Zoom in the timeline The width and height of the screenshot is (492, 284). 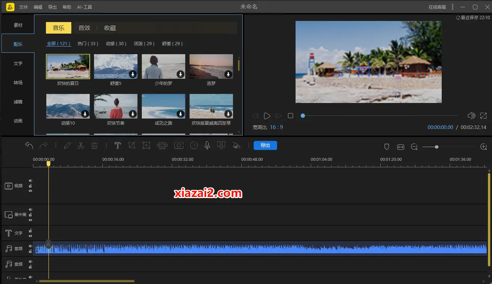click(483, 147)
